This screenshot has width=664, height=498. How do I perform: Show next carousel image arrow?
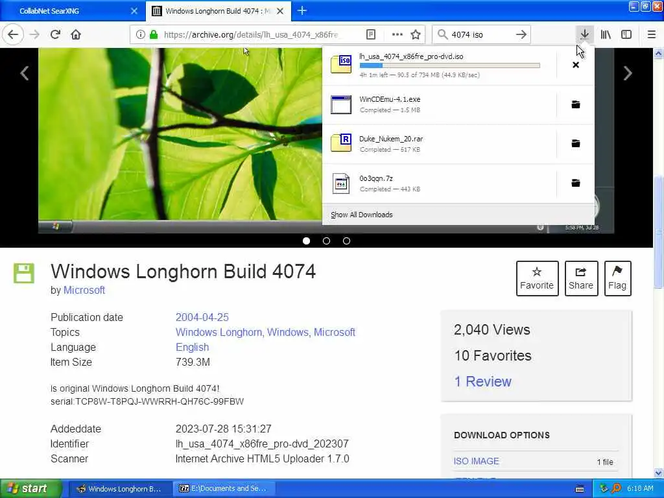628,73
